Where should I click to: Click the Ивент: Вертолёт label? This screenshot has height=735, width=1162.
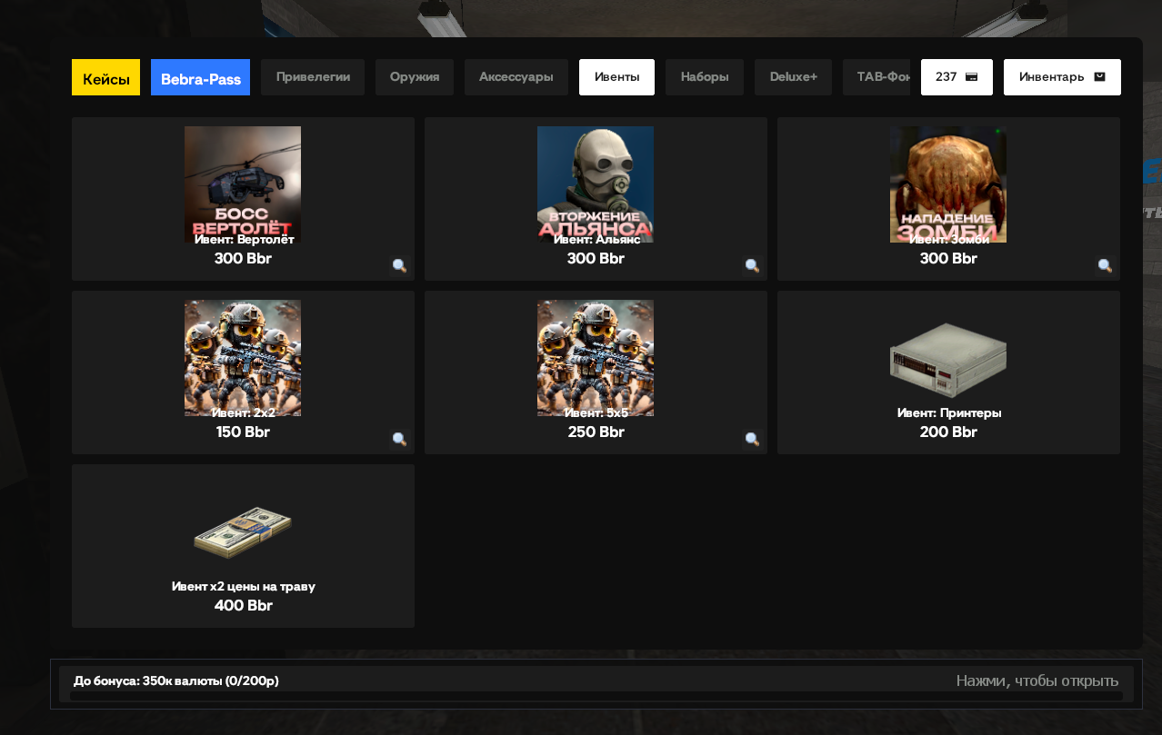[245, 239]
